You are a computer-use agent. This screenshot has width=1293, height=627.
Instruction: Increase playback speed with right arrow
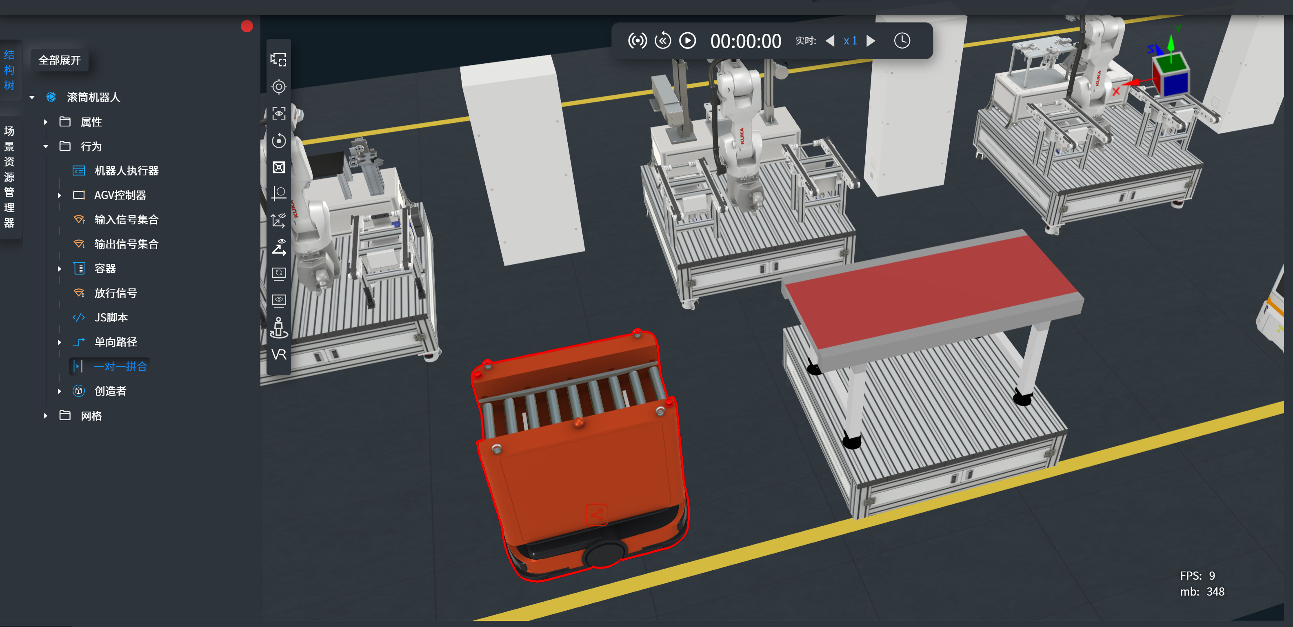tap(871, 41)
